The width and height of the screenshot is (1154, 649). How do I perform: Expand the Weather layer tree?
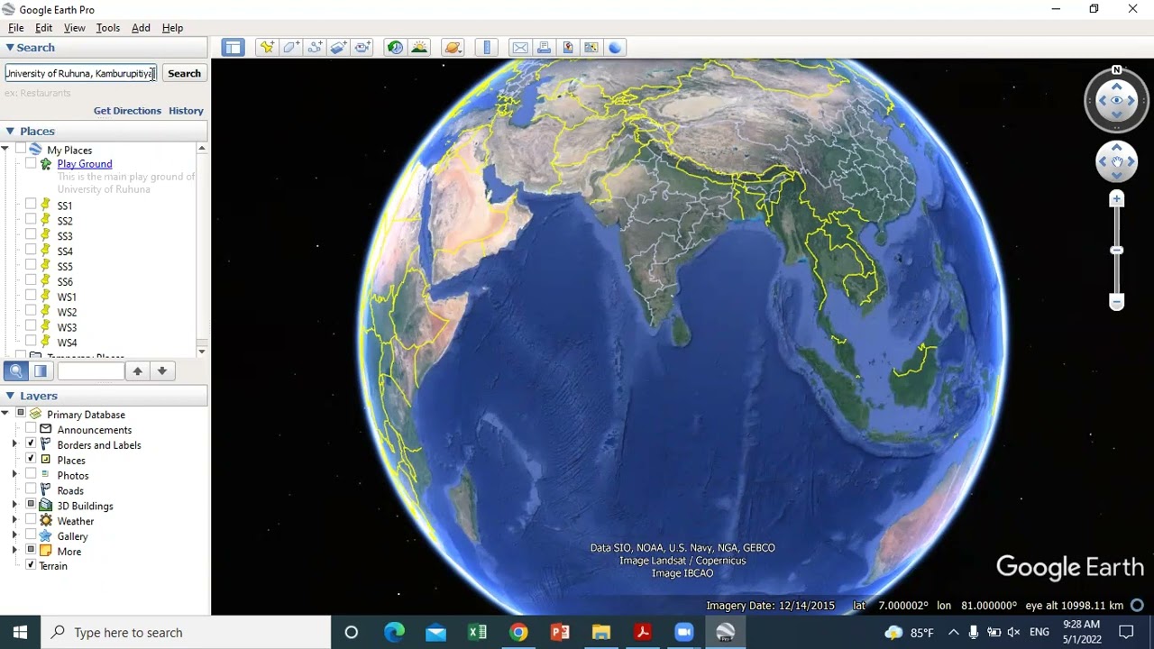tap(14, 521)
